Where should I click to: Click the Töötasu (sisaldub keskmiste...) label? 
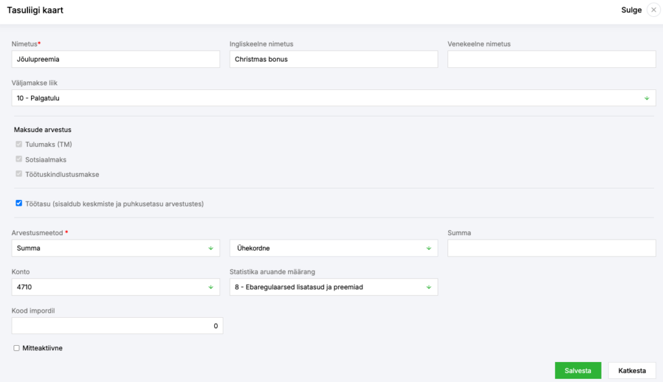coord(115,204)
